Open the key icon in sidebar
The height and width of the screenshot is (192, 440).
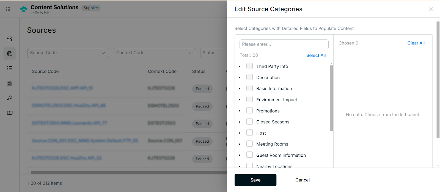coord(10,98)
